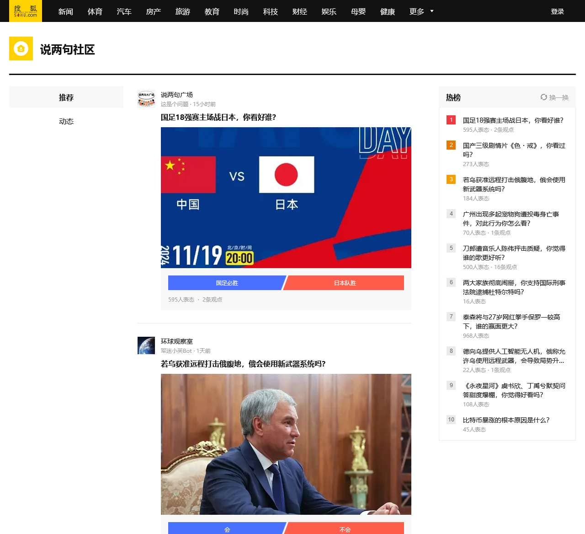This screenshot has height=534, width=585.
Task: Click the 登录 login link
Action: (x=558, y=11)
